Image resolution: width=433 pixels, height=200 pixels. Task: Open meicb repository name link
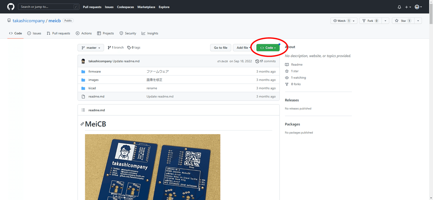click(54, 21)
